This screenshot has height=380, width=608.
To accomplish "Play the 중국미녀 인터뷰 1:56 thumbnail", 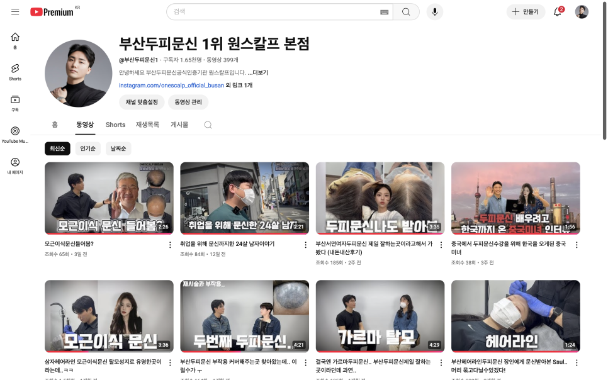I will click(515, 198).
